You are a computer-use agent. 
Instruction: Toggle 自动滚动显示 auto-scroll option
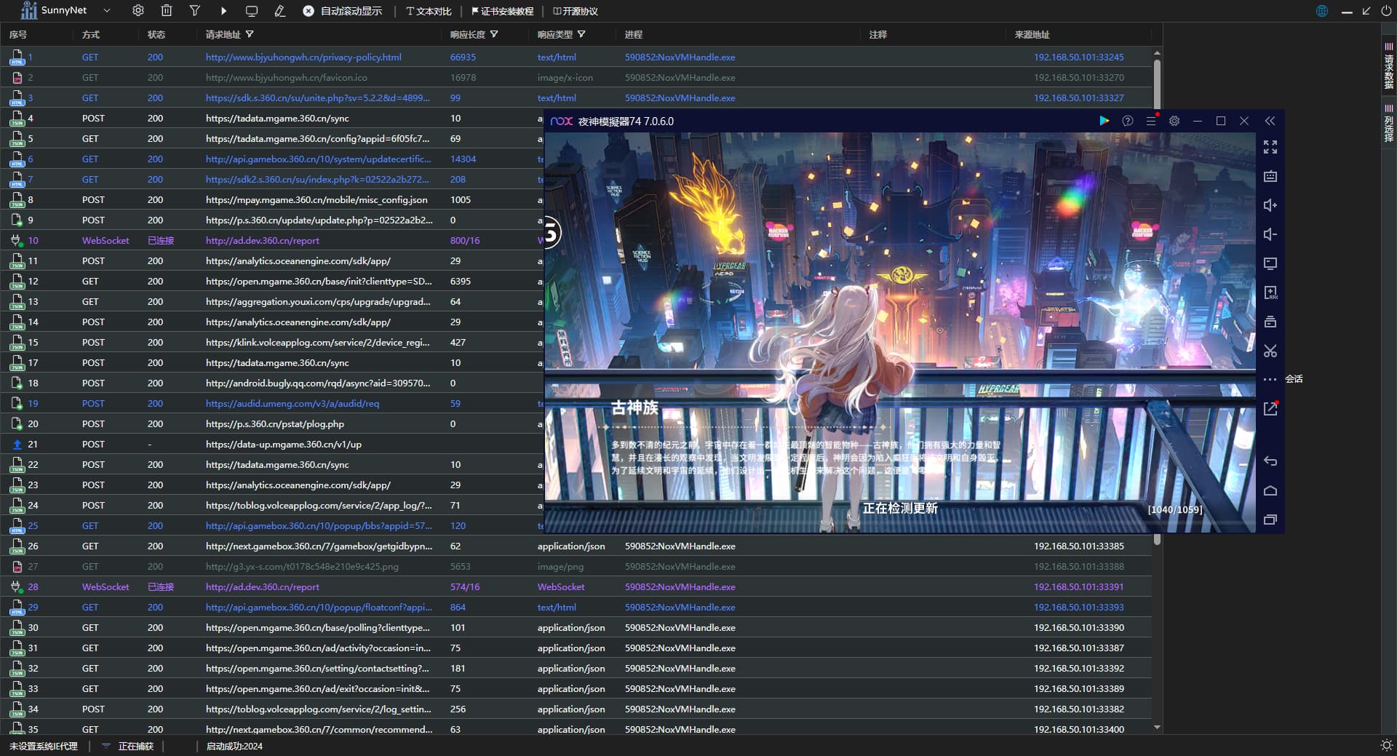coord(342,11)
